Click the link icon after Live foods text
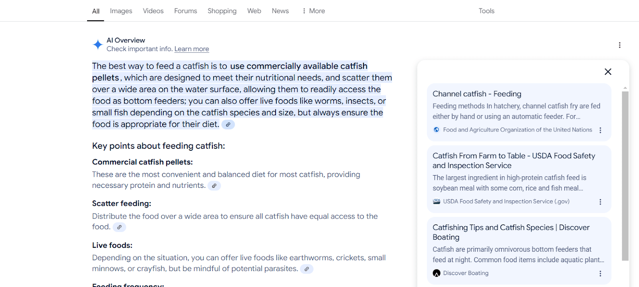 [306, 269]
